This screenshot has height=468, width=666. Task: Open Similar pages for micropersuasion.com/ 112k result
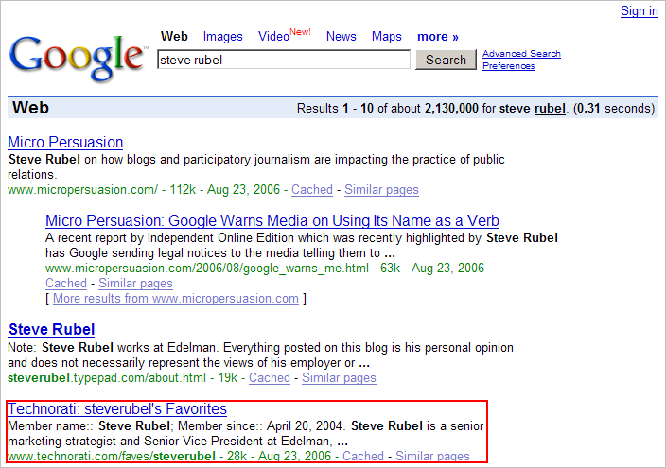click(381, 189)
